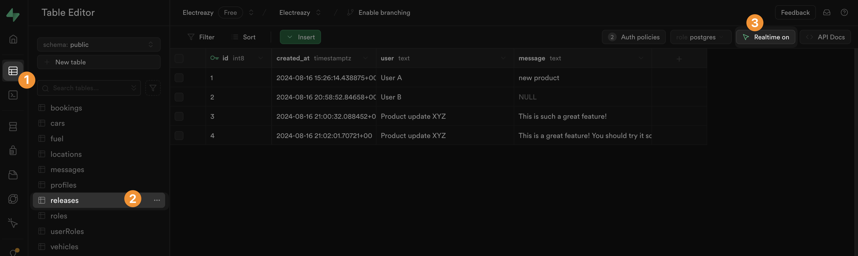Open the role postgres dropdown
This screenshot has height=256, width=858.
coord(700,37)
